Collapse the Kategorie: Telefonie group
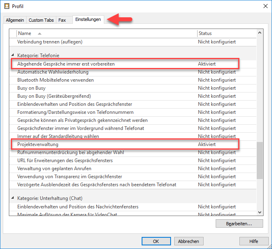The height and width of the screenshot is (249, 272). (x=14, y=55)
